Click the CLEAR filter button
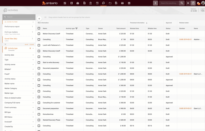 [32, 44]
